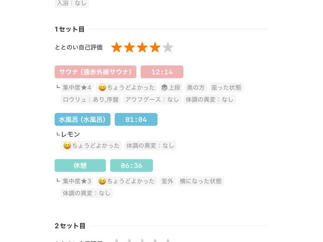Click the ロウリュ：あり,序盤 tag

click(90, 100)
